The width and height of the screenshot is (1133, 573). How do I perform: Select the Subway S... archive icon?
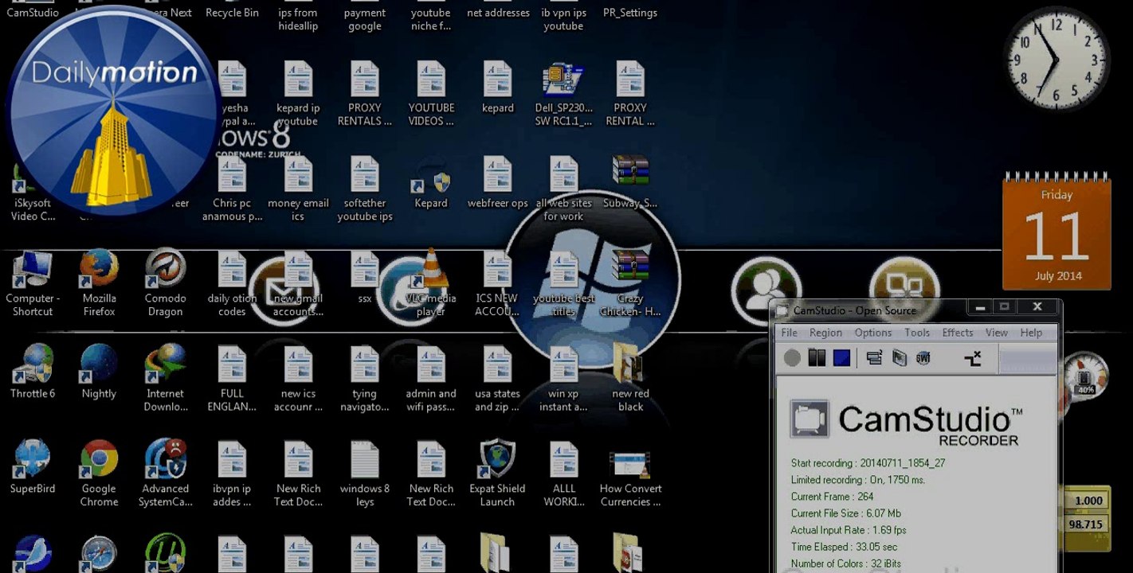(630, 182)
